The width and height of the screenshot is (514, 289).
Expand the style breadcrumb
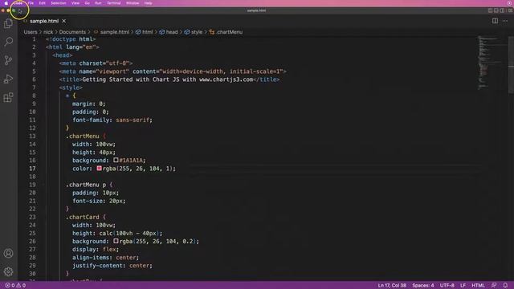(x=194, y=32)
